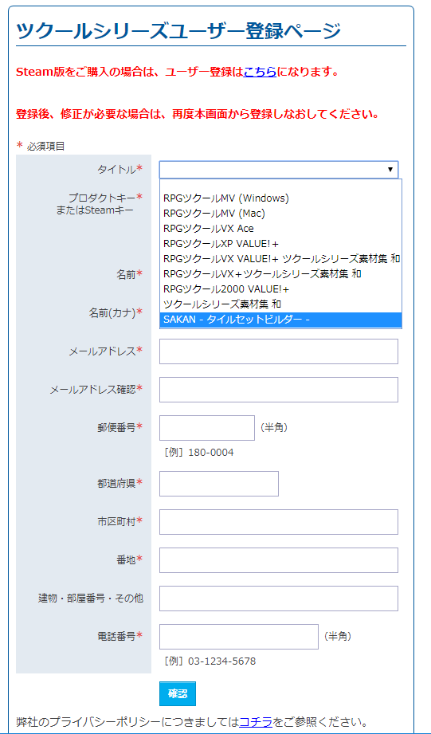This screenshot has height=734, width=431.
Task: Click the 郵便番号 postal code field
Action: (x=207, y=428)
